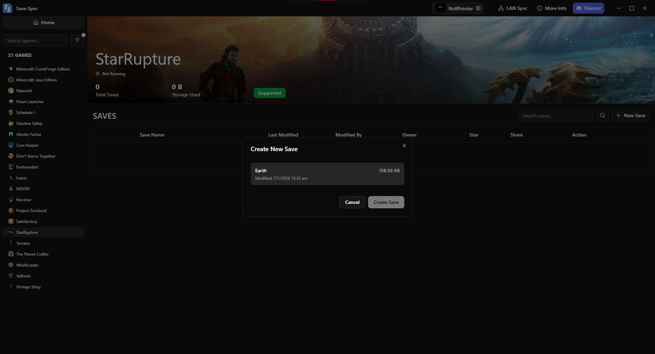This screenshot has width=655, height=354.
Task: Click the Valheim game icon
Action: click(11, 276)
